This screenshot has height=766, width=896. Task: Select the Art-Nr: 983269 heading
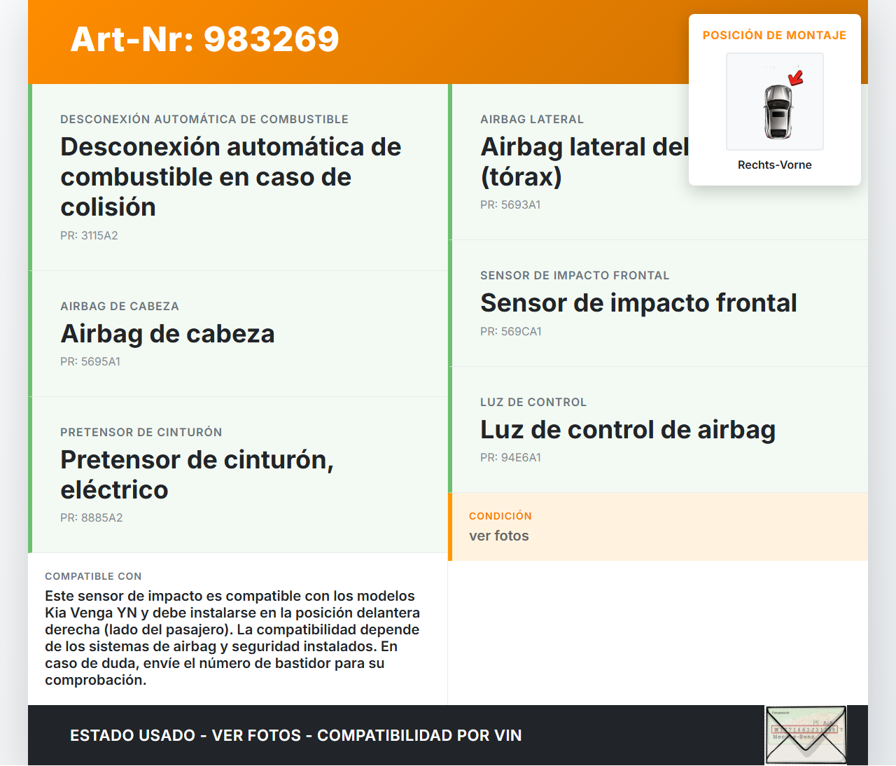point(204,39)
